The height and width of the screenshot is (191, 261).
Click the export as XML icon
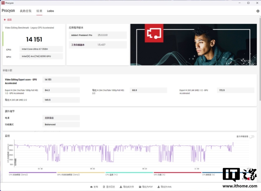point(159,187)
